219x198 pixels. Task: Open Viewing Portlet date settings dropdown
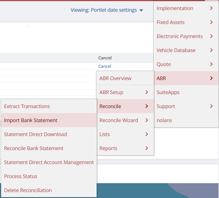(x=107, y=10)
